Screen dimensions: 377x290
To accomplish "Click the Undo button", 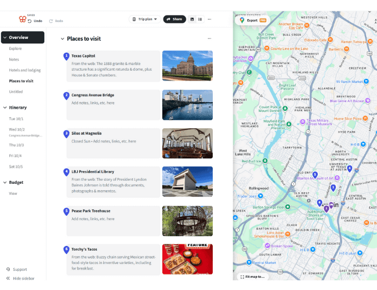I will point(35,21).
